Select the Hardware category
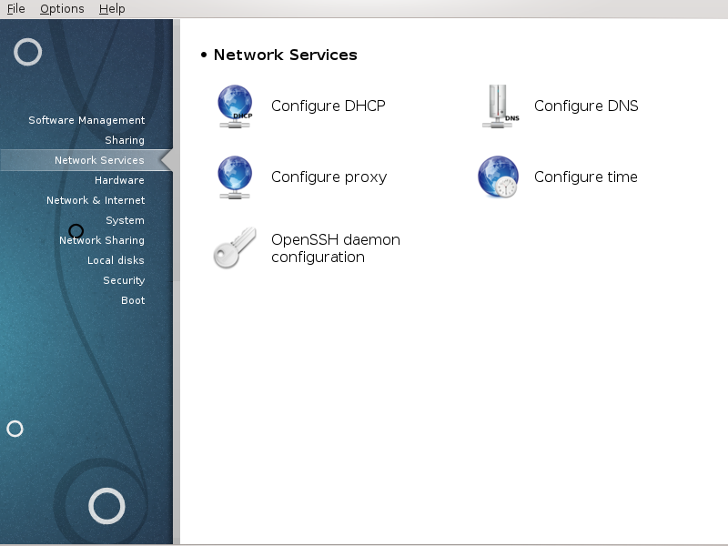 [x=119, y=180]
